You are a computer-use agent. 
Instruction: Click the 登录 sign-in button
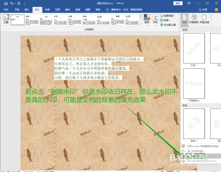[x=178, y=3]
